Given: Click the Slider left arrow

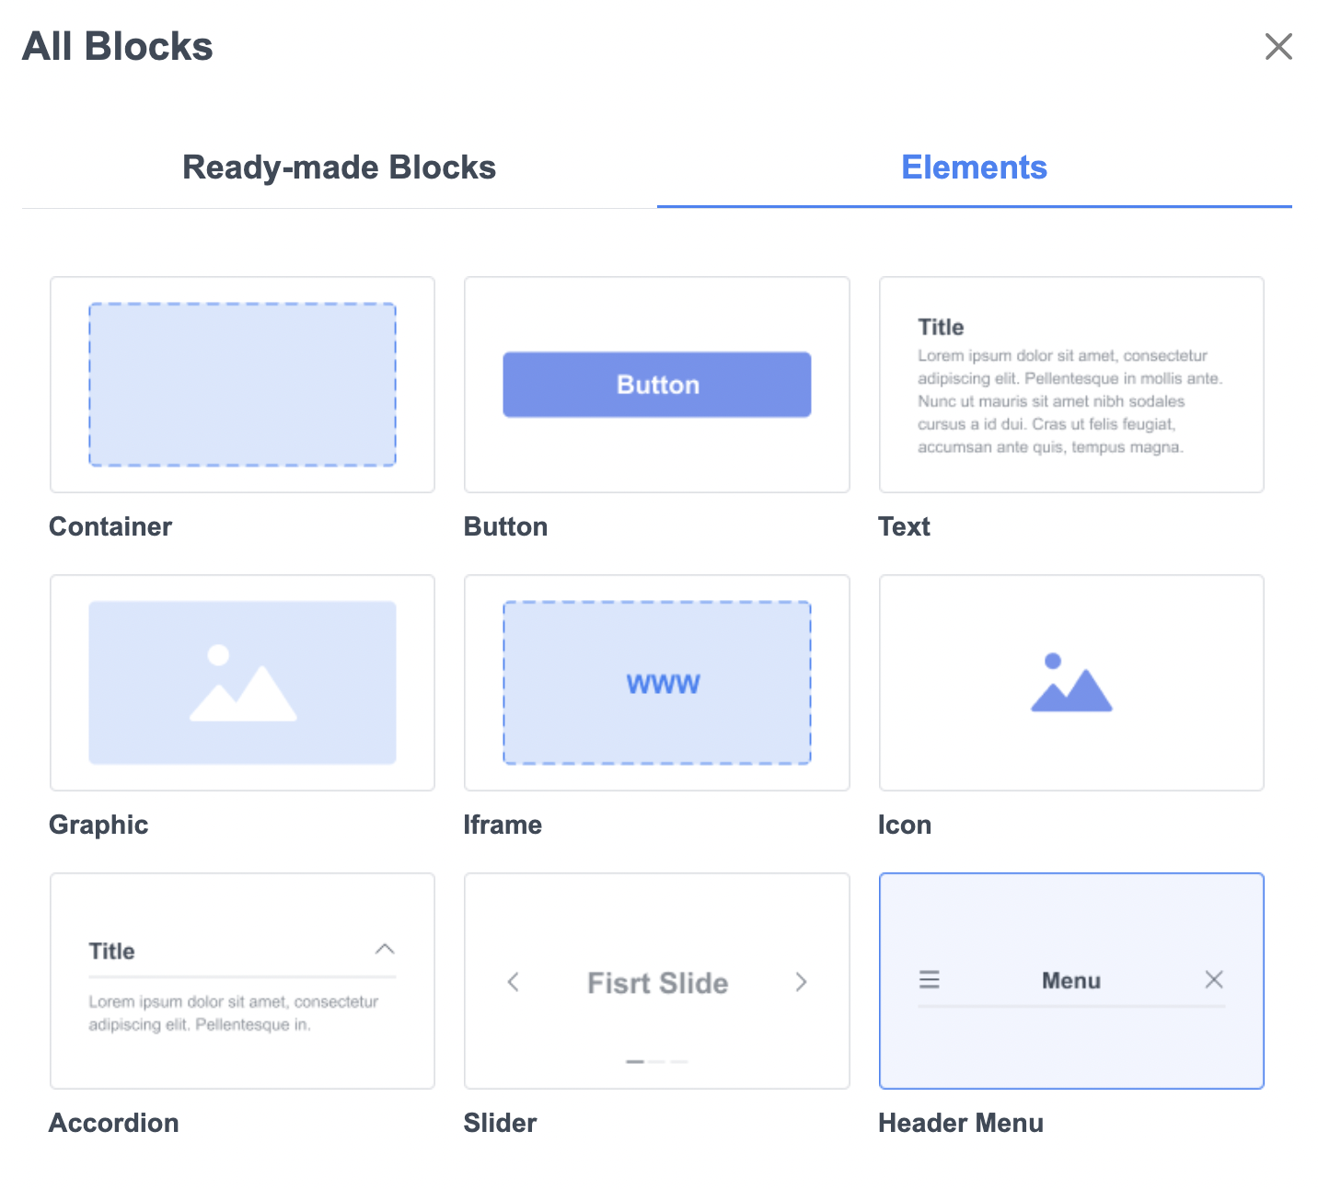Looking at the screenshot, I should [514, 982].
